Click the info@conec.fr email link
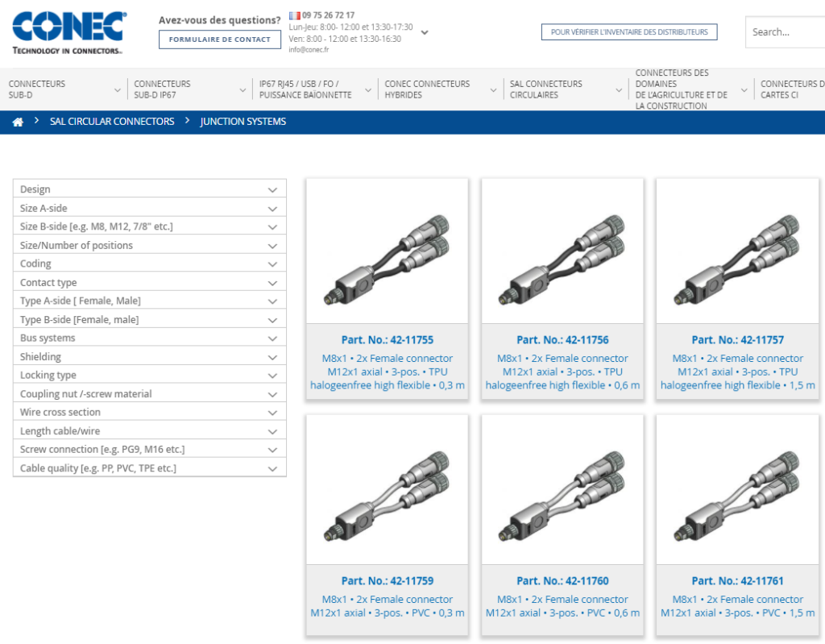Screen dimensions: 825x644 click(309, 49)
